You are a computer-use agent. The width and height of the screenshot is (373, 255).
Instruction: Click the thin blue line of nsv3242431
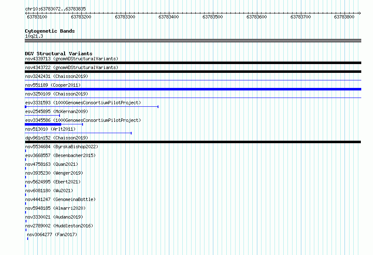[x=193, y=80]
